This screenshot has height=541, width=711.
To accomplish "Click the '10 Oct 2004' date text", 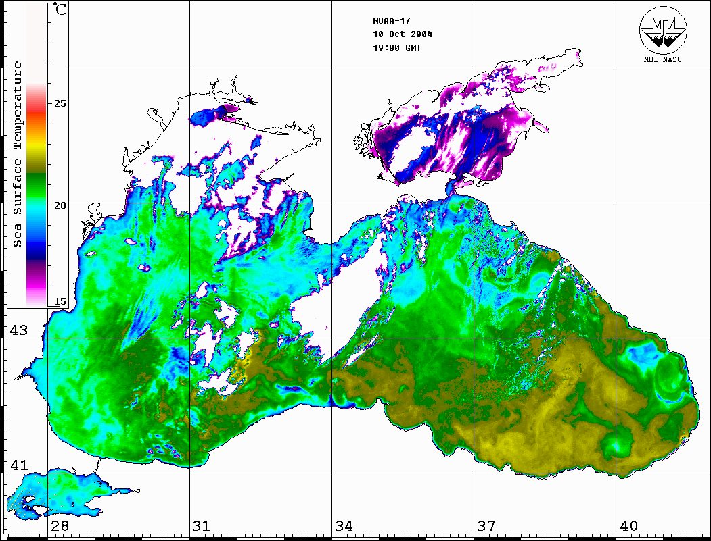I will [x=403, y=34].
